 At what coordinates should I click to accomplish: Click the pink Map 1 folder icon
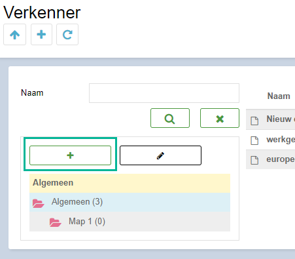[x=56, y=222]
